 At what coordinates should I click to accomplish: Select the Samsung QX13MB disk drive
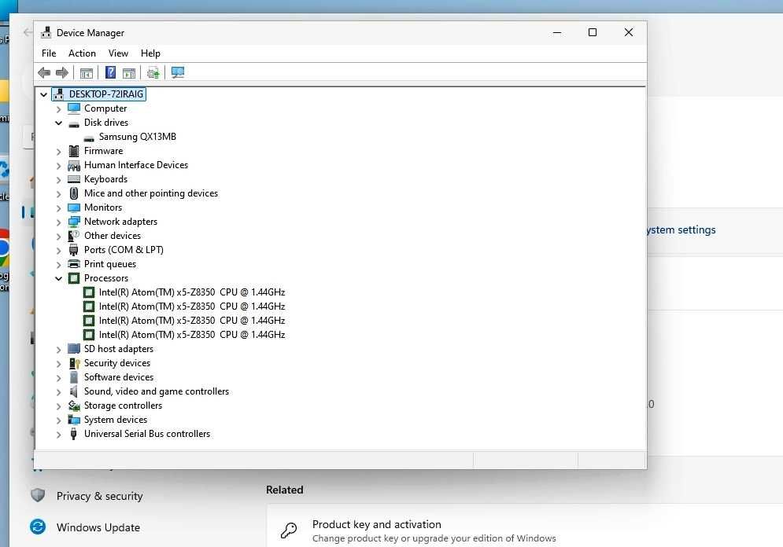(x=138, y=137)
